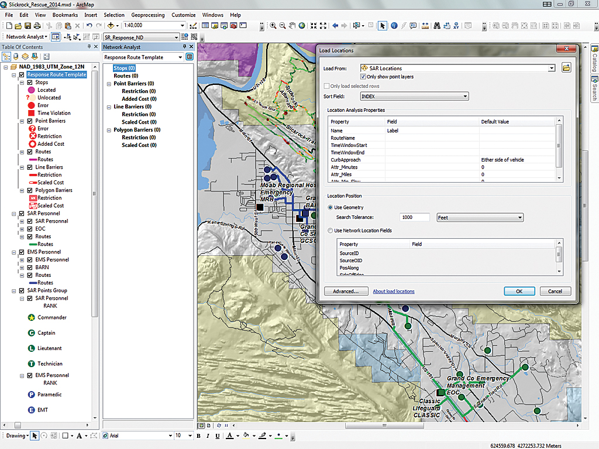Screen dimensions: 599x449
Task: Uncheck Only show point layers
Action: (363, 77)
